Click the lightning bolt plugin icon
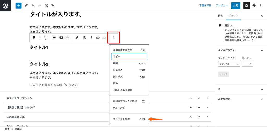The image size is (267, 131). [254, 5]
